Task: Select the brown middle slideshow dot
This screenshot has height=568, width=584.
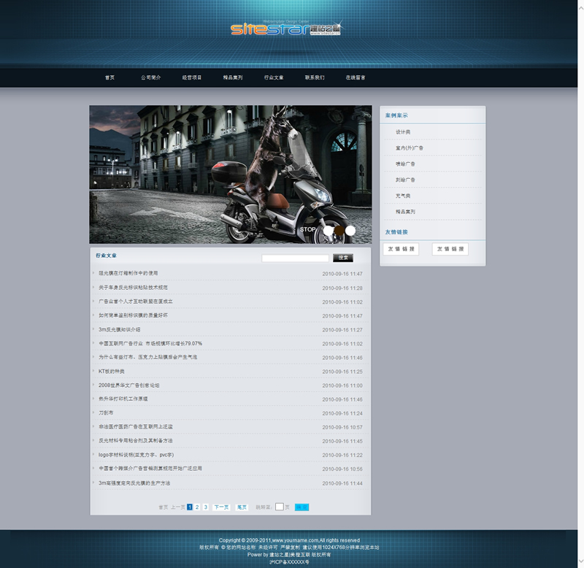Action: click(339, 231)
